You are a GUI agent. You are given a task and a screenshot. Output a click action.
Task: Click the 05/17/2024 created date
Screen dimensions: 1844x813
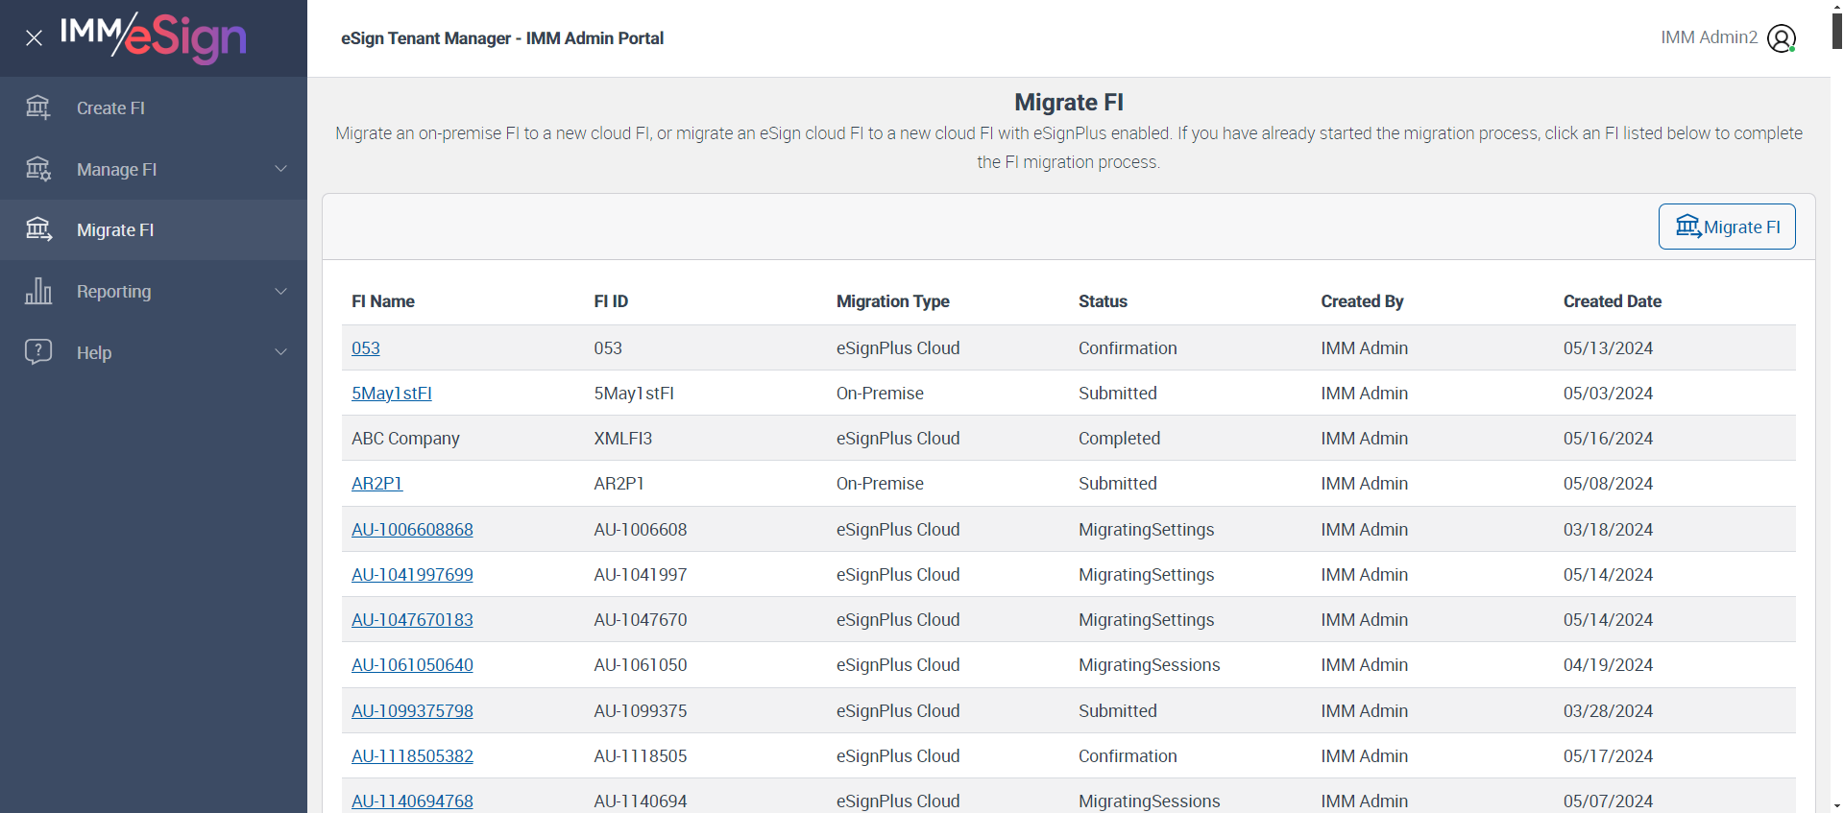tap(1608, 756)
